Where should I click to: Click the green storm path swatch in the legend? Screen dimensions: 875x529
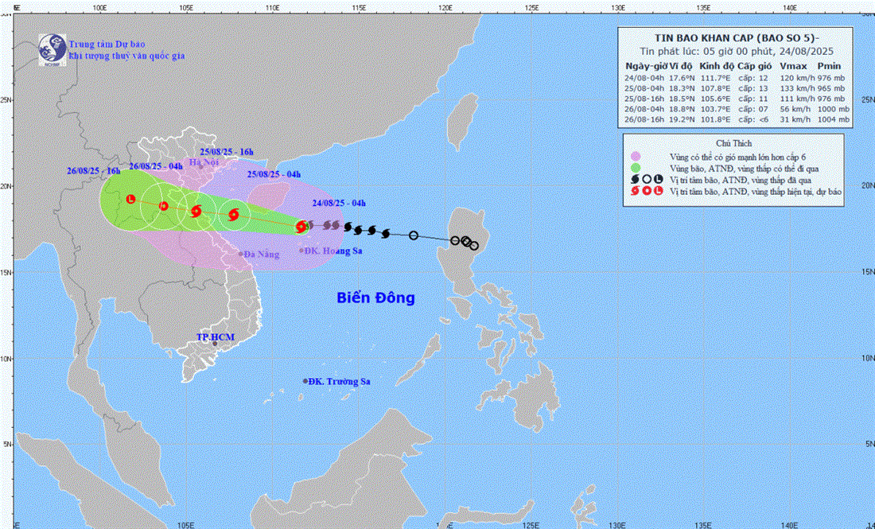(x=635, y=168)
